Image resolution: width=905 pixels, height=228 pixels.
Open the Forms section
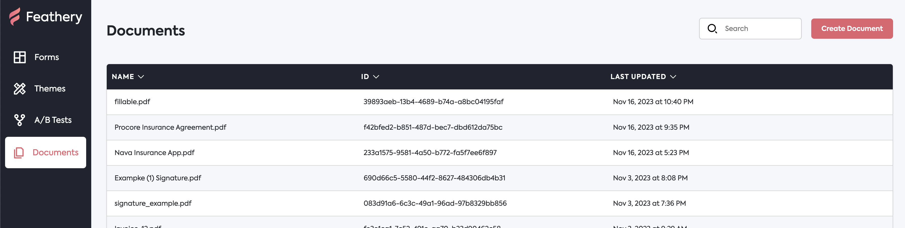(46, 57)
